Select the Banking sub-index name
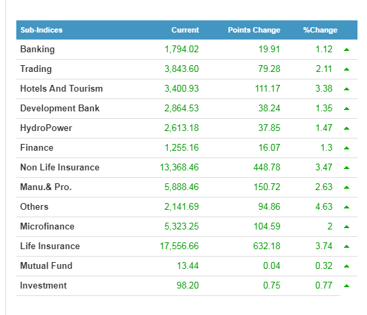367x315 pixels. (37, 50)
